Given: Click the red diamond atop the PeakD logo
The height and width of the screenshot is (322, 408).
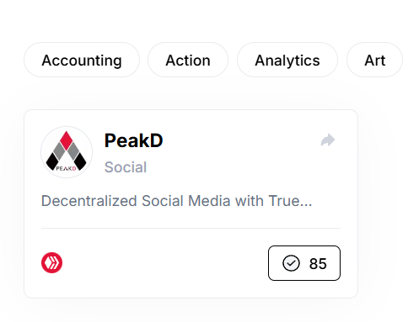Looking at the screenshot, I should pos(67,140).
